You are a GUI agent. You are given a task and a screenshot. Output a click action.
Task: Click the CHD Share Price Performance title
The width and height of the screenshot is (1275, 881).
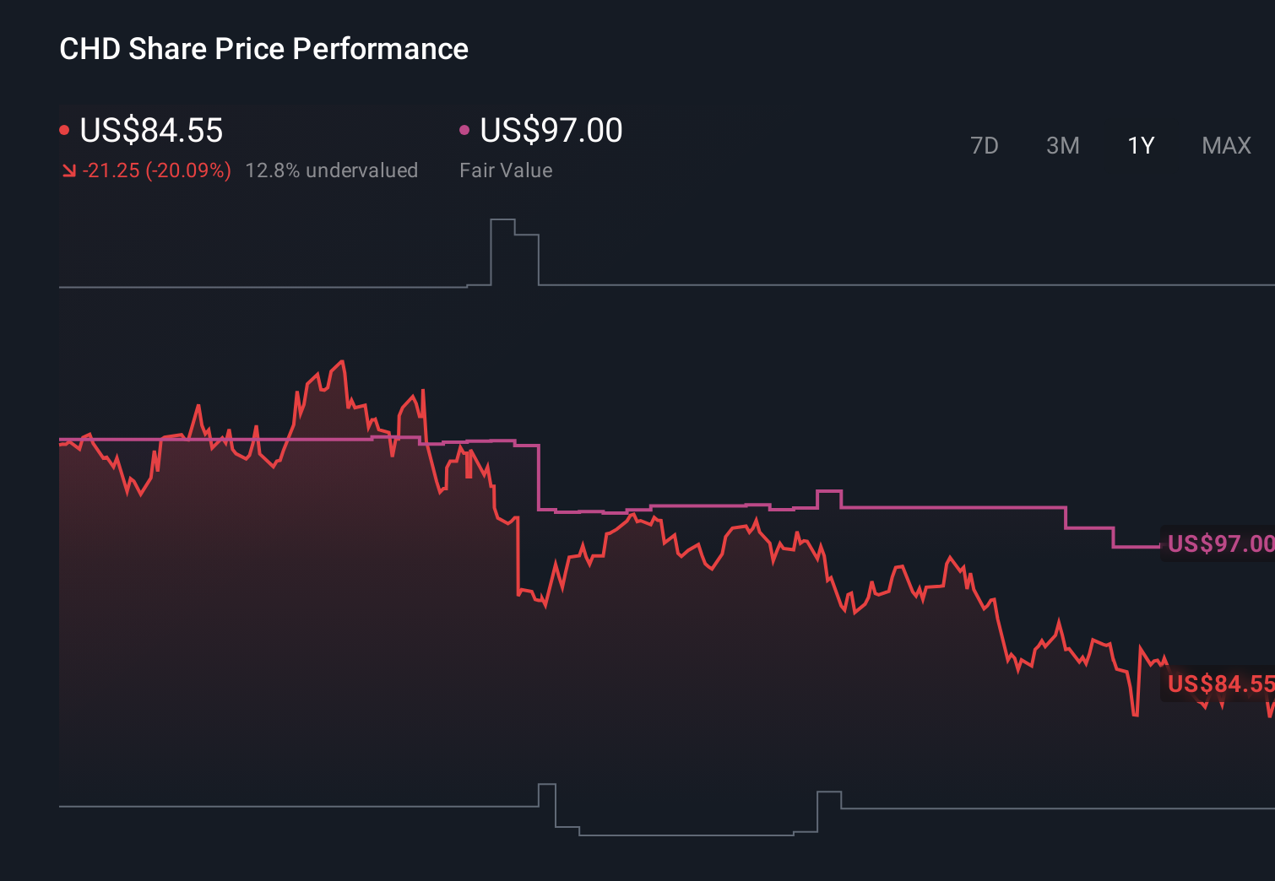263,49
